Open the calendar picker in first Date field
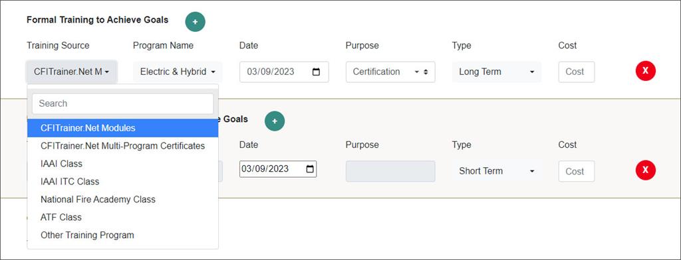Image resolution: width=681 pixels, height=260 pixels. (x=316, y=72)
